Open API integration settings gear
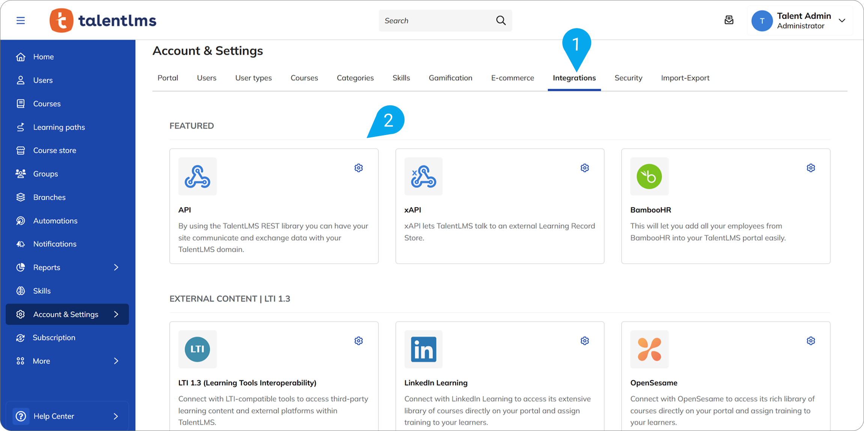 (x=358, y=168)
